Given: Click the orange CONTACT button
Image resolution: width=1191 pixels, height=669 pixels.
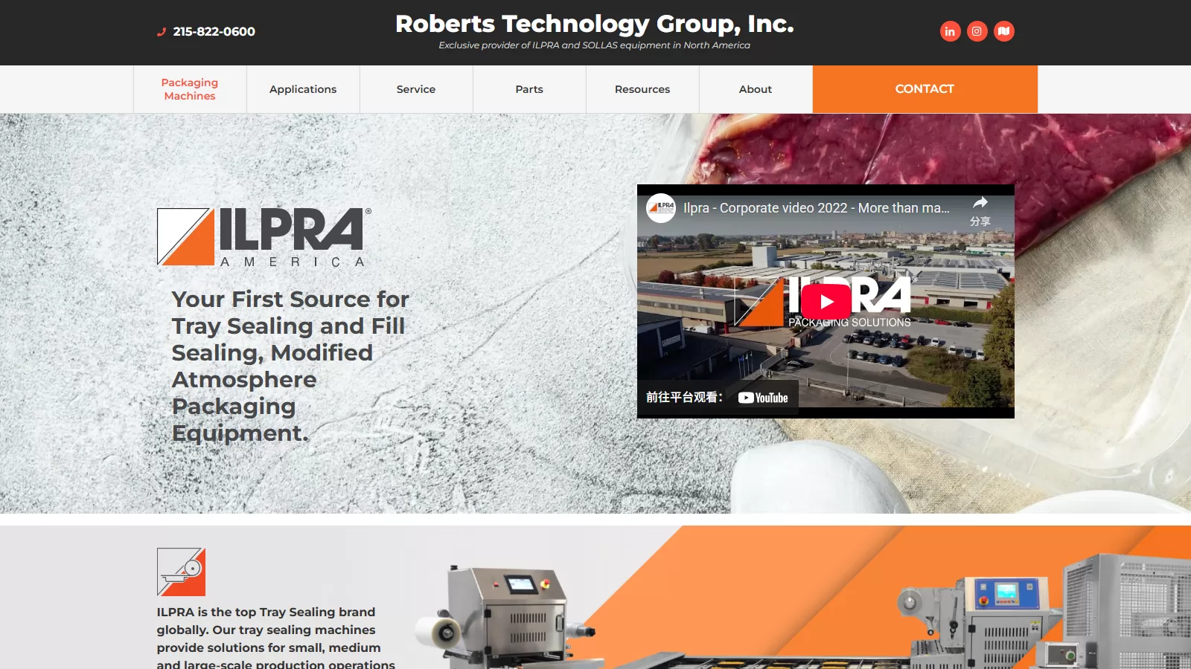Looking at the screenshot, I should click(x=925, y=89).
